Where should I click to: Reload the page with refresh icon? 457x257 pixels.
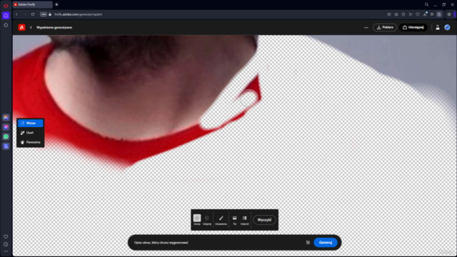point(33,14)
